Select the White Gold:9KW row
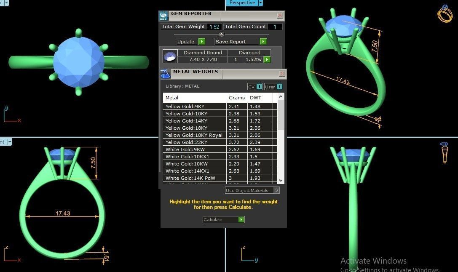The image size is (458, 272). coord(220,149)
